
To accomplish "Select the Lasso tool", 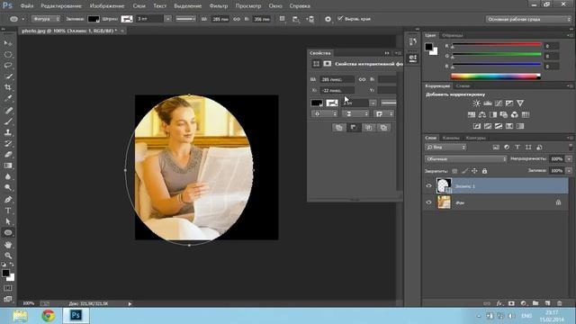I will [8, 66].
